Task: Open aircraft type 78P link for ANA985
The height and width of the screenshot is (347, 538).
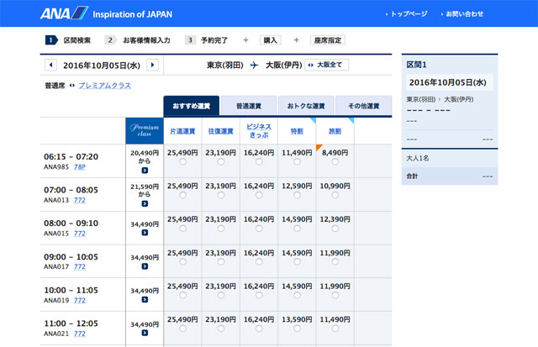Action: (80, 166)
